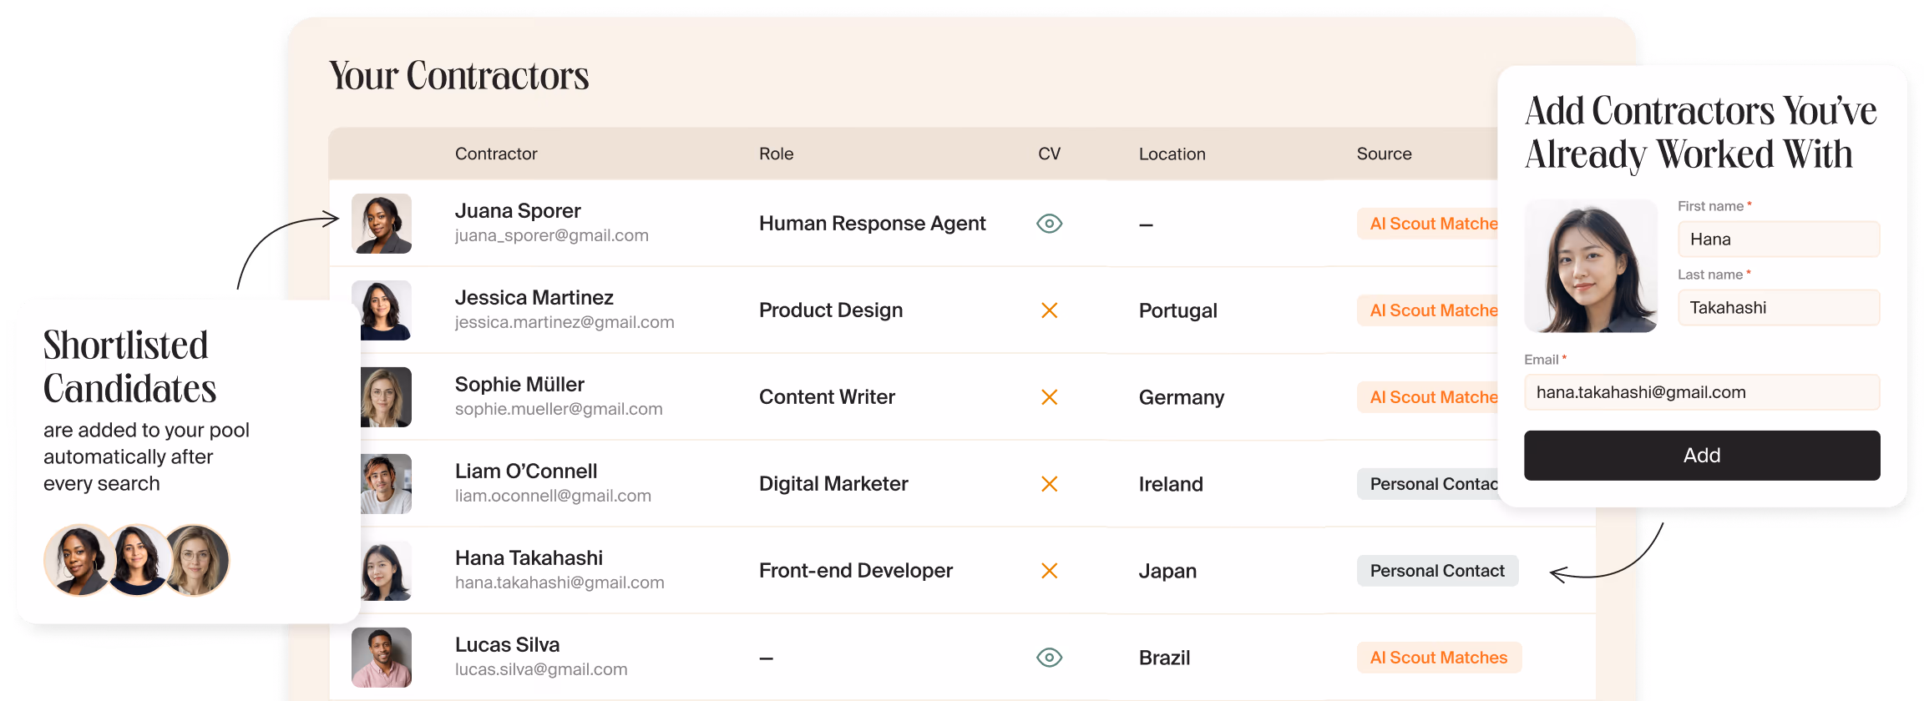Open Sophie Müller's profile photo
This screenshot has width=1924, height=701.
[x=386, y=397]
